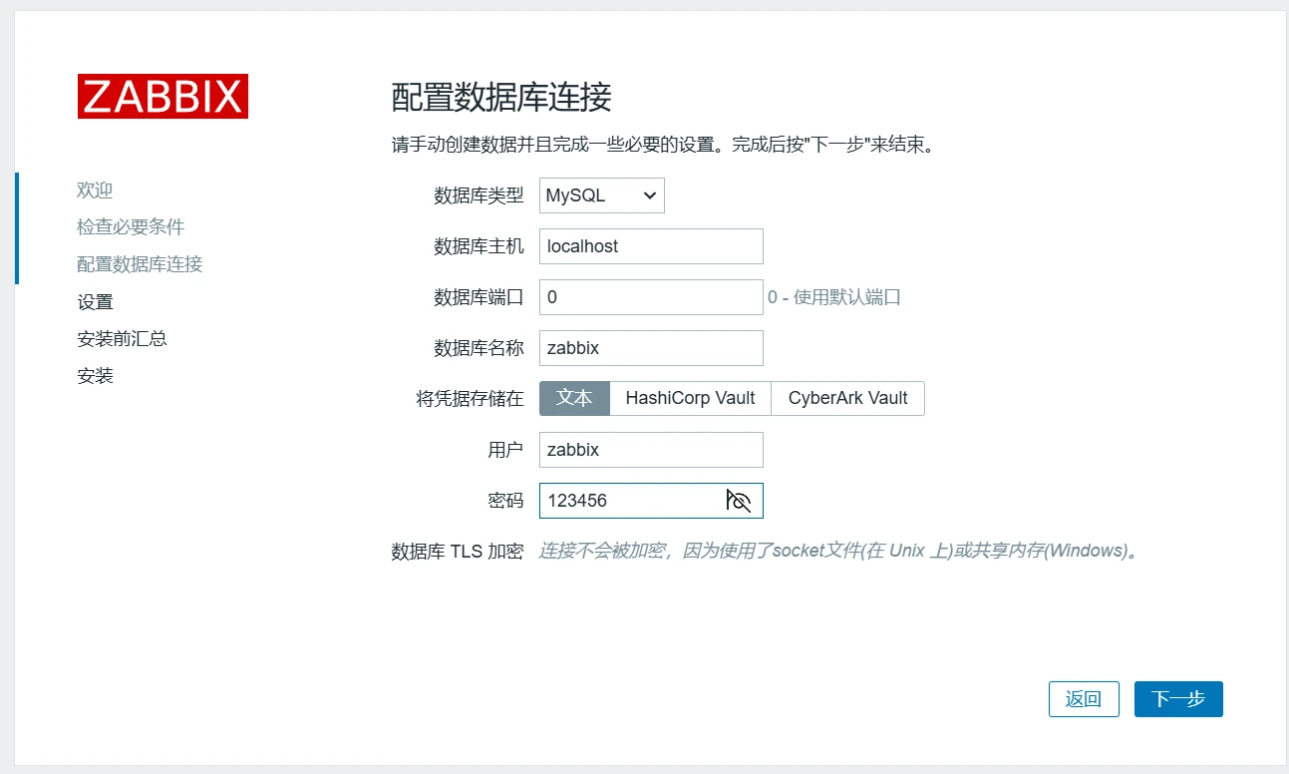
Task: Choose HashiCorp Vault storage option
Action: (x=690, y=398)
